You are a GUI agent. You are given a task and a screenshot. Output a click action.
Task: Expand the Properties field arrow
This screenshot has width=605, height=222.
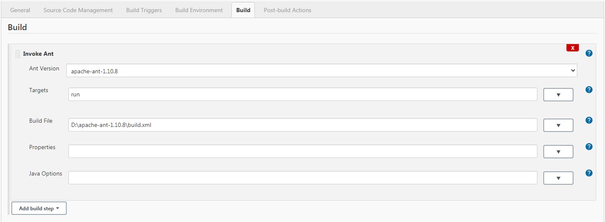(558, 152)
